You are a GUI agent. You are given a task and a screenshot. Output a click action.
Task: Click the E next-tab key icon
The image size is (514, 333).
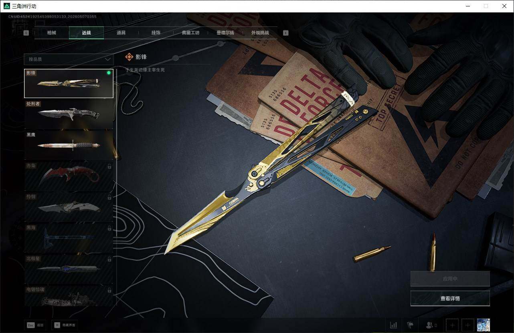(286, 33)
